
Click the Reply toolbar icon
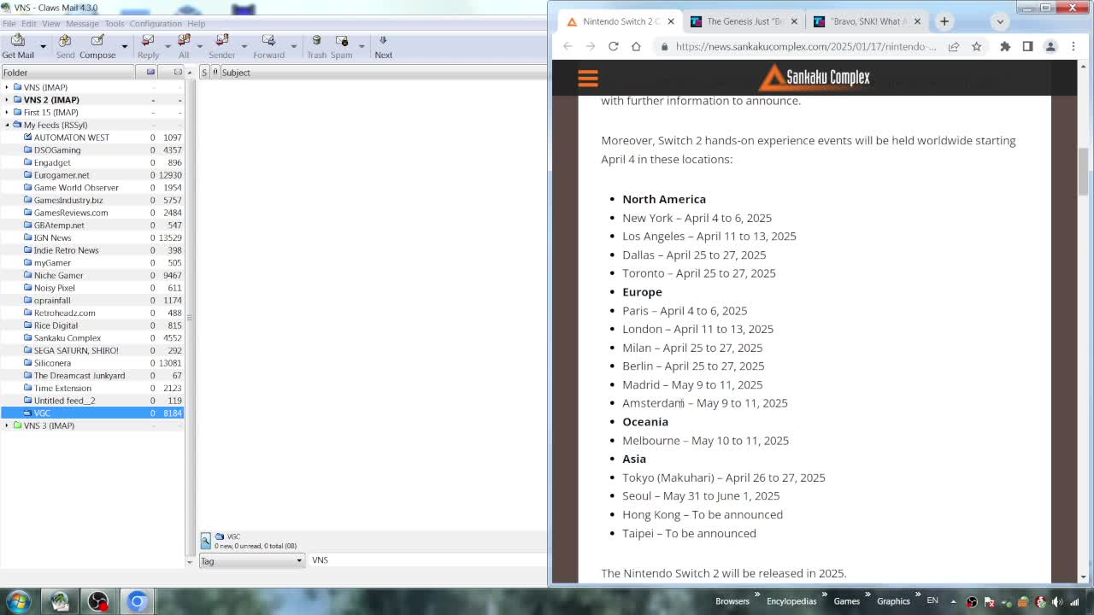pyautogui.click(x=148, y=46)
